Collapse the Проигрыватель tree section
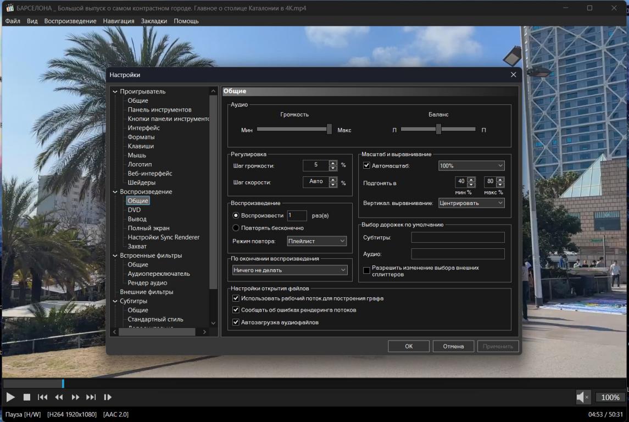Screen dimensions: 629x422 [114, 92]
